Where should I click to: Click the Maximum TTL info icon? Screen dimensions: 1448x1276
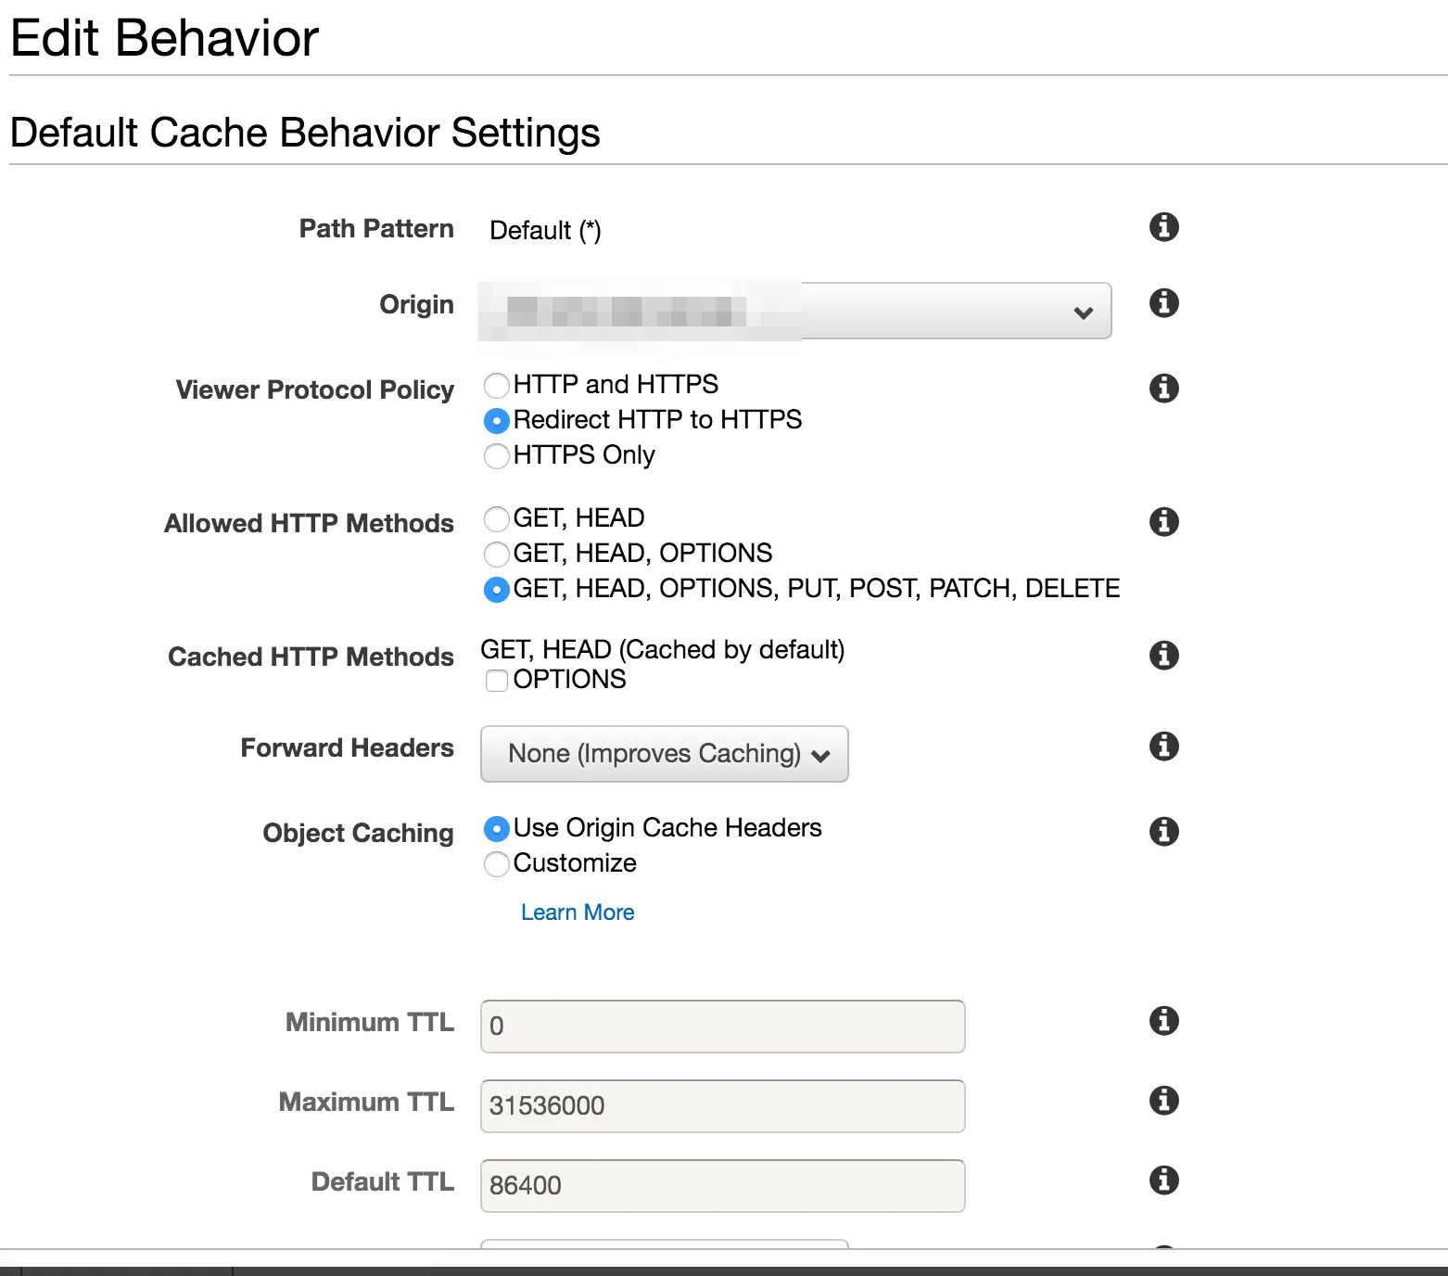(x=1163, y=1101)
